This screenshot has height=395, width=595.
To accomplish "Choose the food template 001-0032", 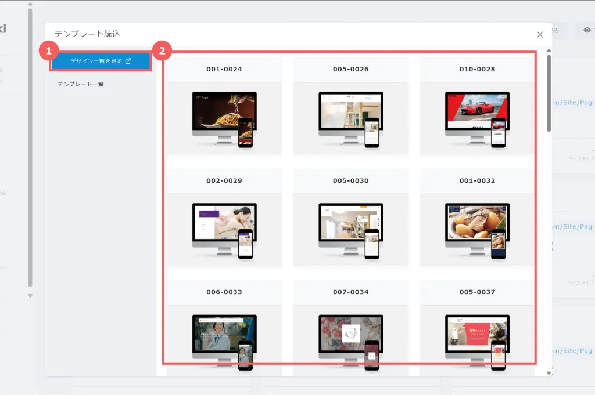I will (x=477, y=229).
